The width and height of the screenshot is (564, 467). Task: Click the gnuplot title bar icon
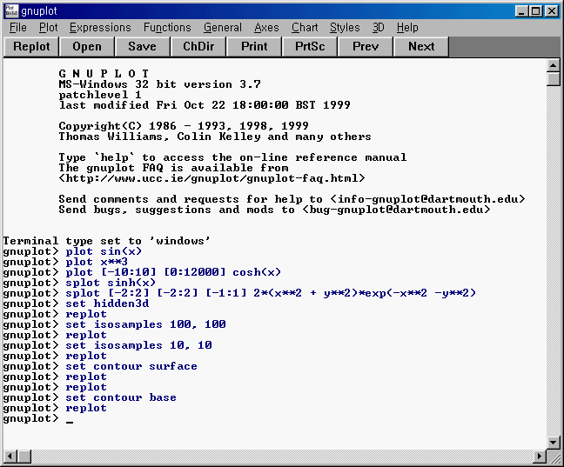click(11, 10)
